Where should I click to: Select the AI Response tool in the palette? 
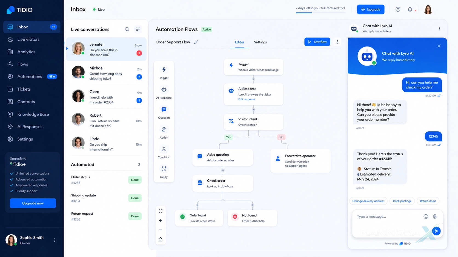click(x=164, y=93)
